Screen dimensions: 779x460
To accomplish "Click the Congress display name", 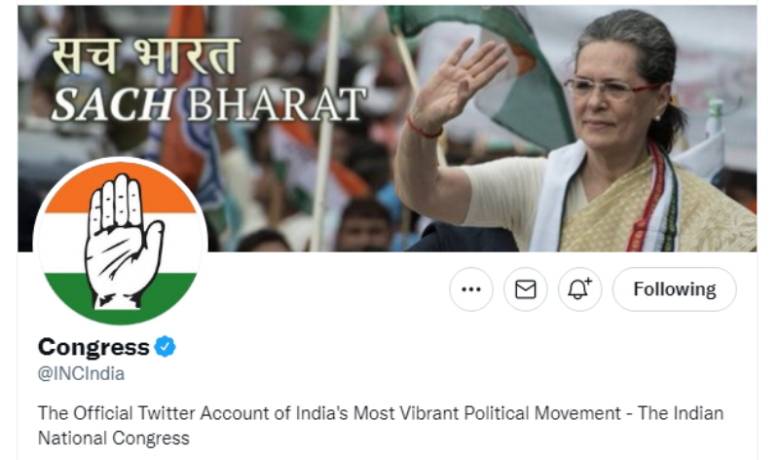I will click(x=93, y=347).
